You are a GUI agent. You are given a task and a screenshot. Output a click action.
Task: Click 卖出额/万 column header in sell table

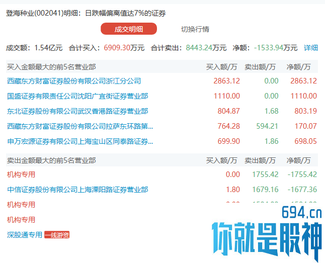(260, 160)
